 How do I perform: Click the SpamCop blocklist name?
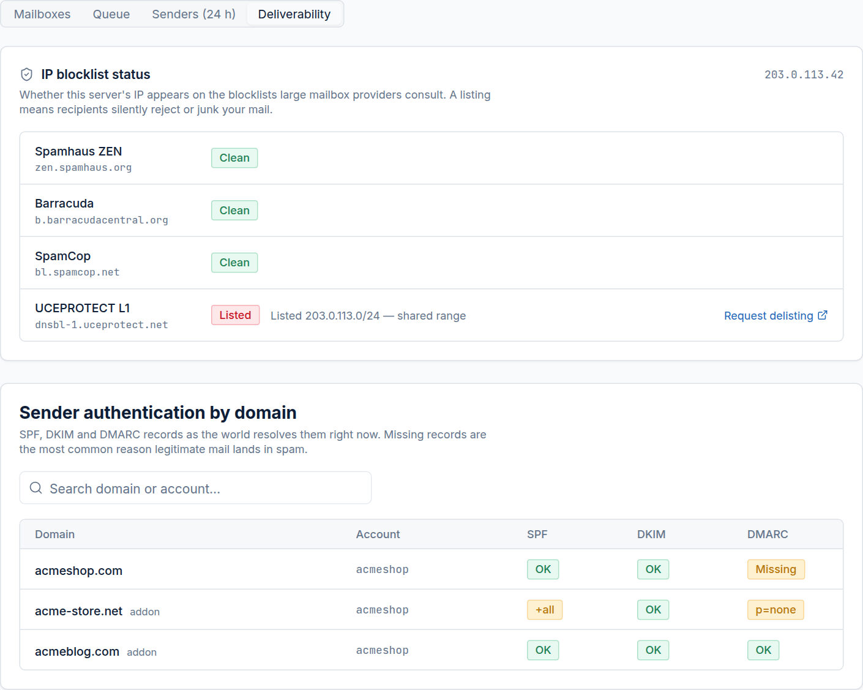coord(63,256)
